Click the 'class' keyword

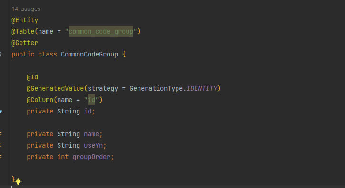coord(48,54)
